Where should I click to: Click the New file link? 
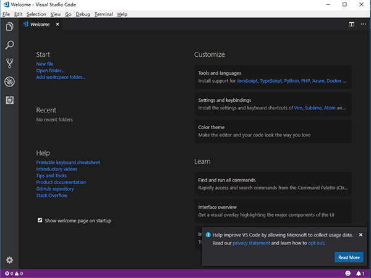pyautogui.click(x=45, y=64)
